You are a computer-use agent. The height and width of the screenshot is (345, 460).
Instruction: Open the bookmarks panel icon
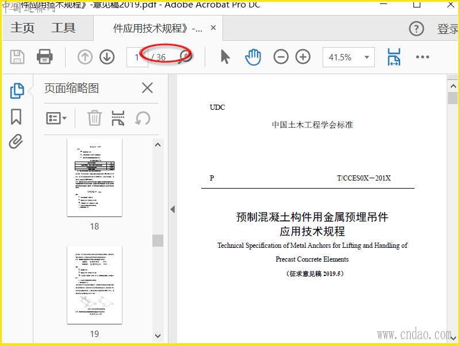pos(16,117)
